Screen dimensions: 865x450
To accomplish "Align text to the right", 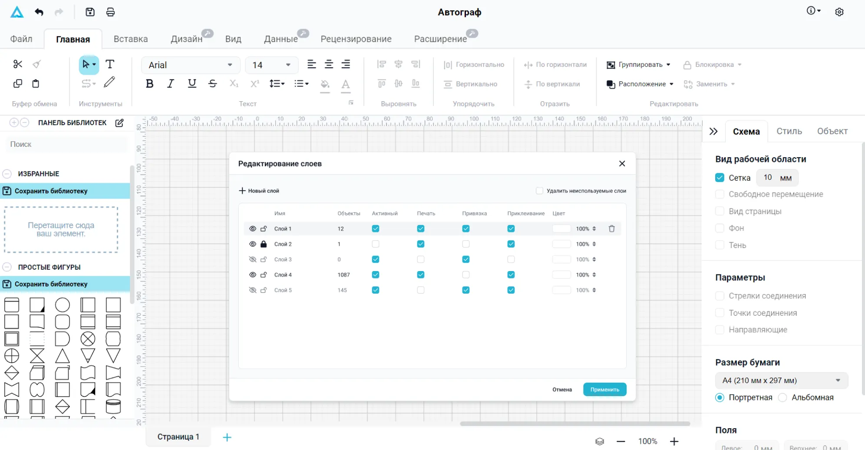I will 346,64.
